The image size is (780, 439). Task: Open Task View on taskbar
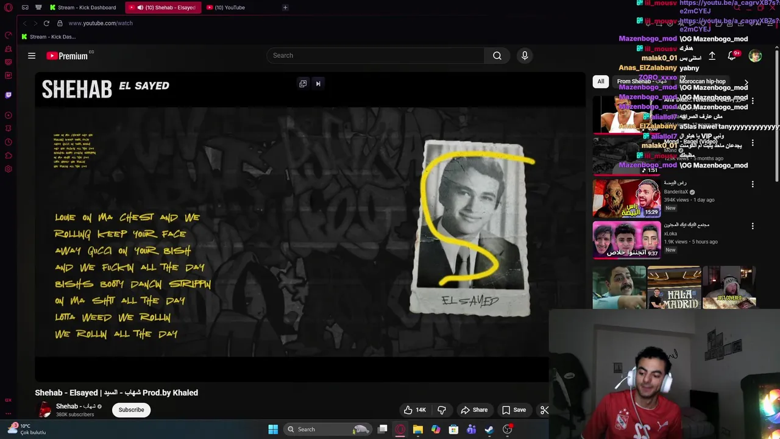[383, 429]
